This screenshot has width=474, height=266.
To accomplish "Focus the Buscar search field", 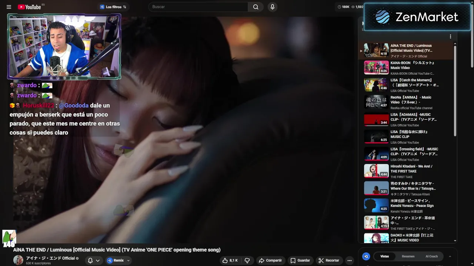I will (198, 7).
